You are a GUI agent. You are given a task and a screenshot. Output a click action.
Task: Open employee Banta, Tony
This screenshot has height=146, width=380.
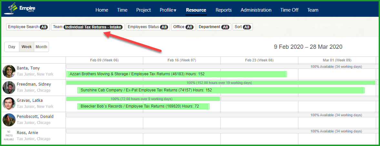(x=28, y=68)
